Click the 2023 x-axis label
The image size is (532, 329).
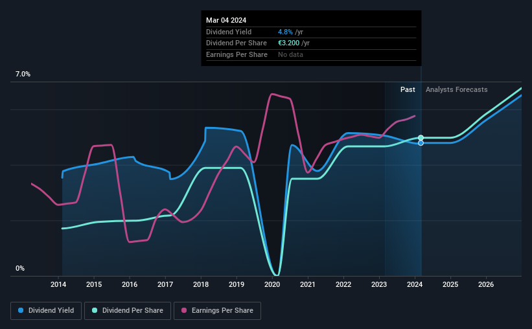379,284
